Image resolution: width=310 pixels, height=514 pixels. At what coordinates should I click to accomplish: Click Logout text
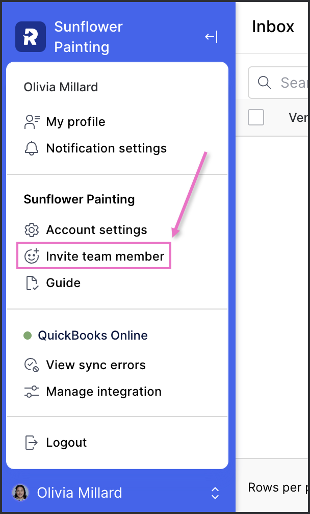66,443
